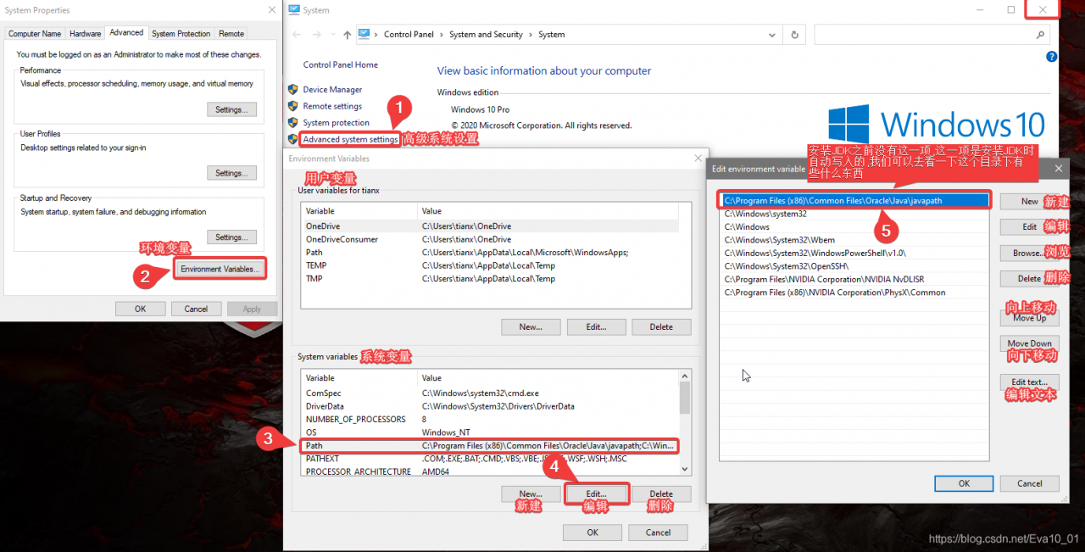The width and height of the screenshot is (1085, 552).
Task: Click the shield icon next to System protection
Action: tap(292, 123)
